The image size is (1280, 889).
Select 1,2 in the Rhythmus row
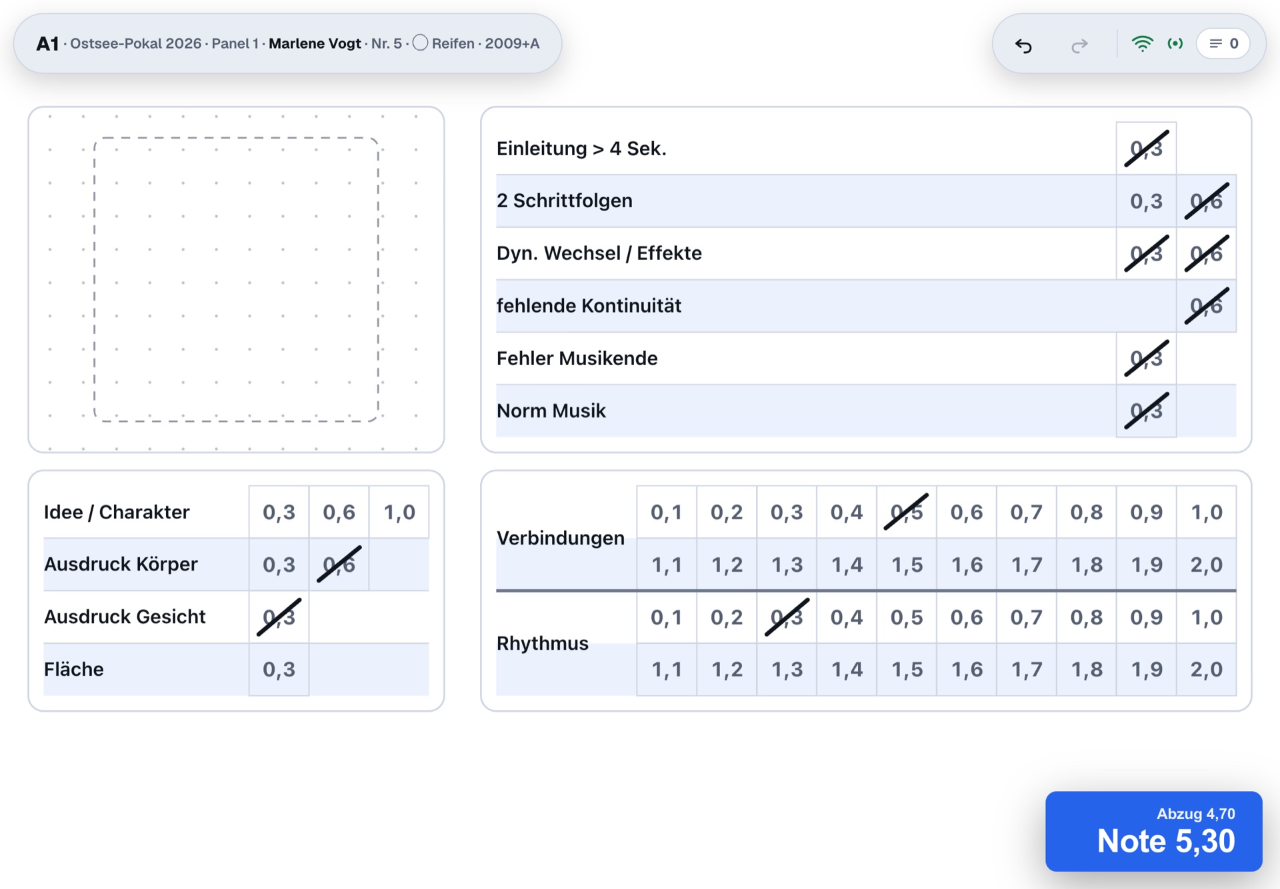727,669
